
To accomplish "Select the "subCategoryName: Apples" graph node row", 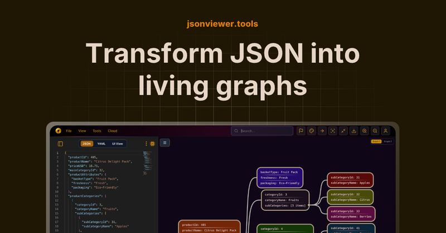I will (x=350, y=183).
